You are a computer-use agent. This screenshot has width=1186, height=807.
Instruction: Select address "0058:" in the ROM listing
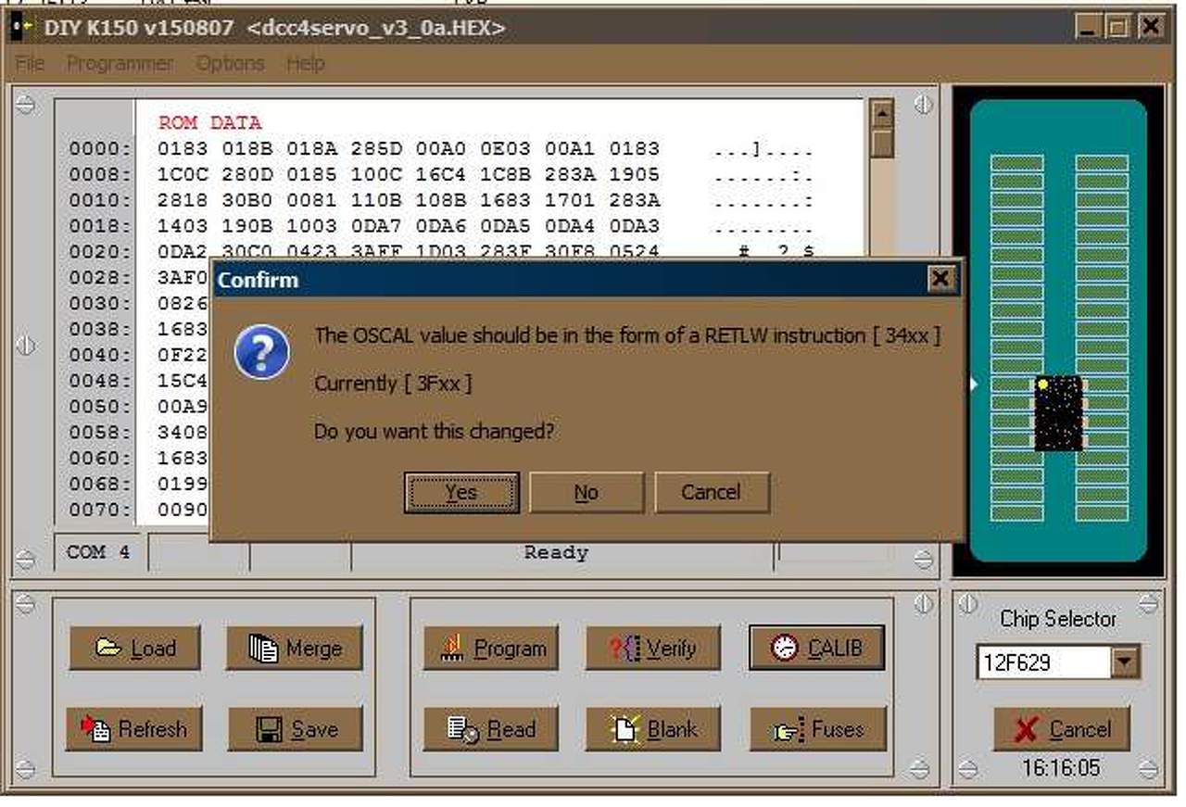click(x=100, y=433)
